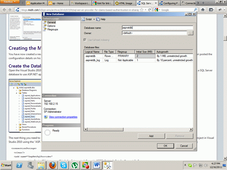The height and width of the screenshot is (170, 227).
Task: Switch to the Configuring F... tab
Action: pyautogui.click(x=170, y=3)
